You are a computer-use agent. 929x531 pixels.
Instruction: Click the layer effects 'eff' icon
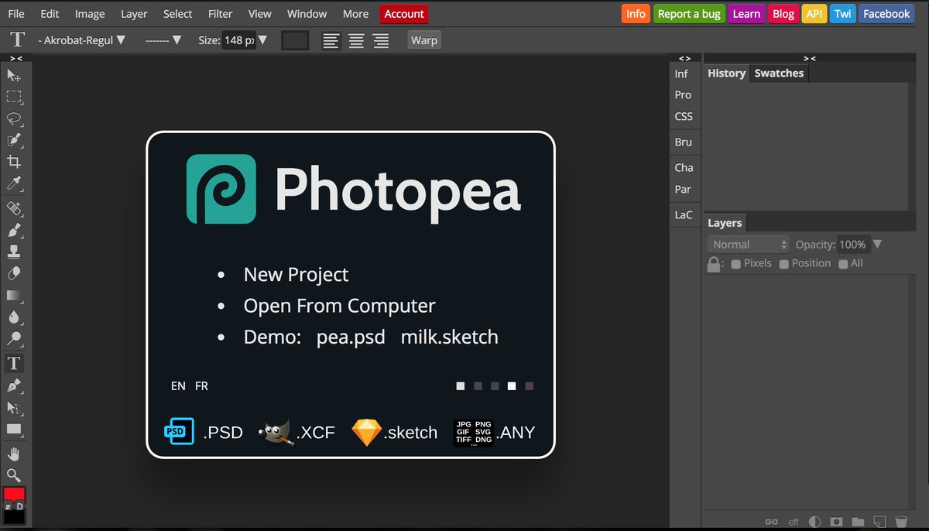tap(794, 522)
